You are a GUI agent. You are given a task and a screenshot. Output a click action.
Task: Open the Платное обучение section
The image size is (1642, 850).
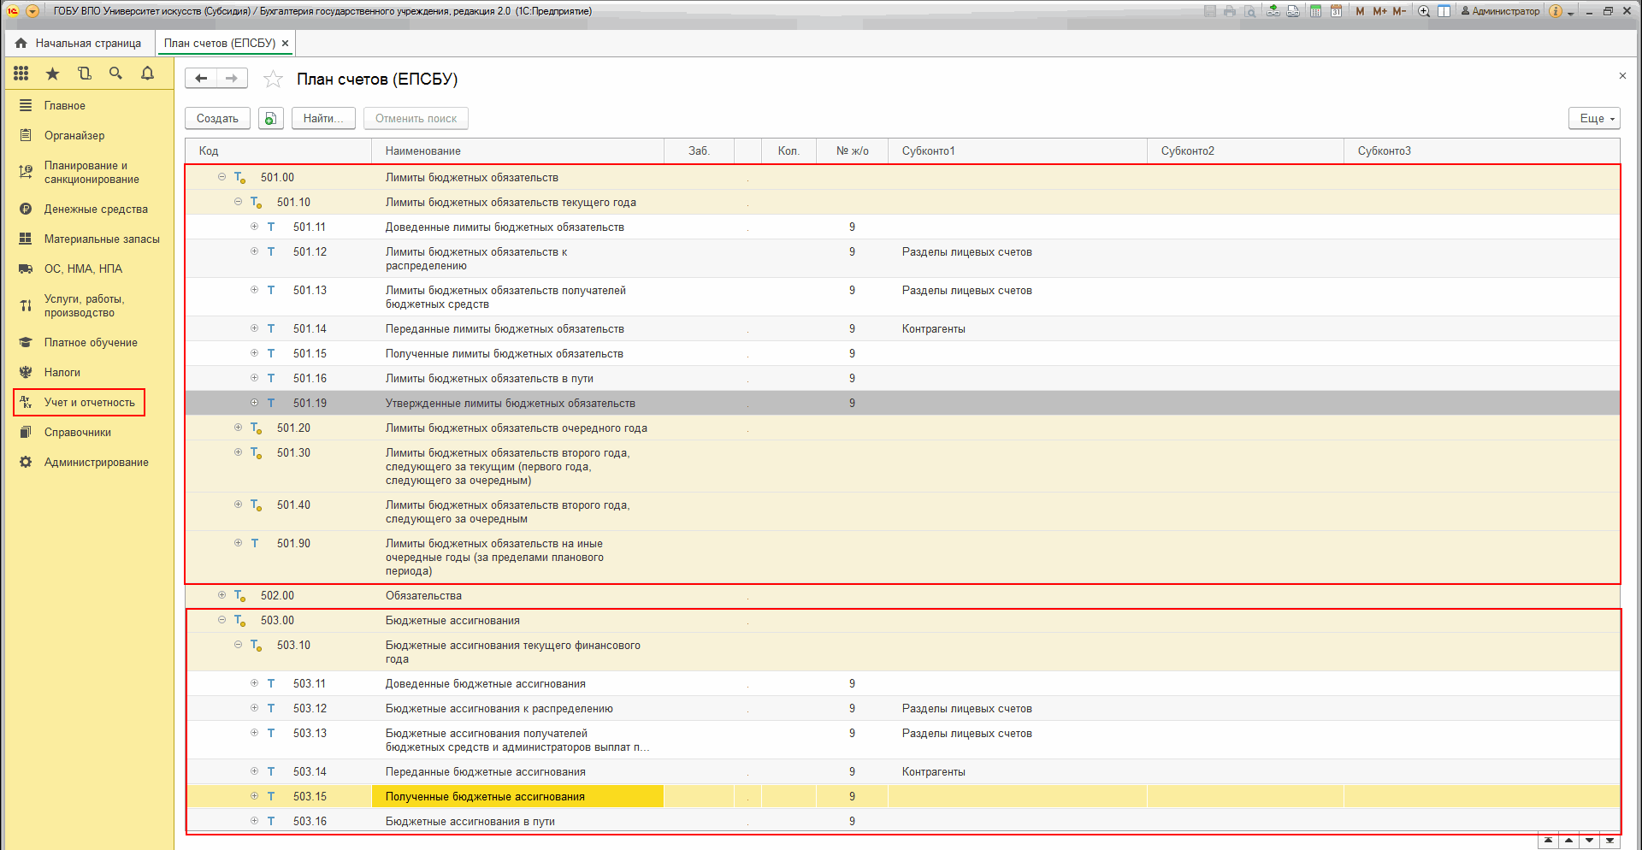91,342
